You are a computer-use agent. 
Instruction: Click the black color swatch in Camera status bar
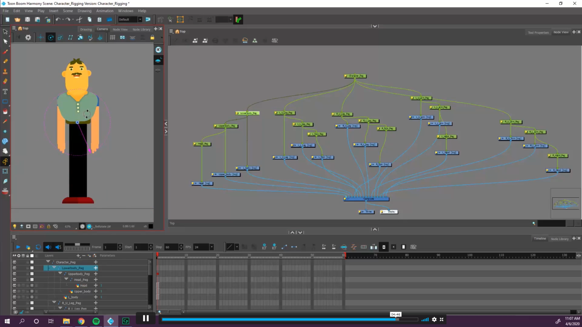[151, 226]
